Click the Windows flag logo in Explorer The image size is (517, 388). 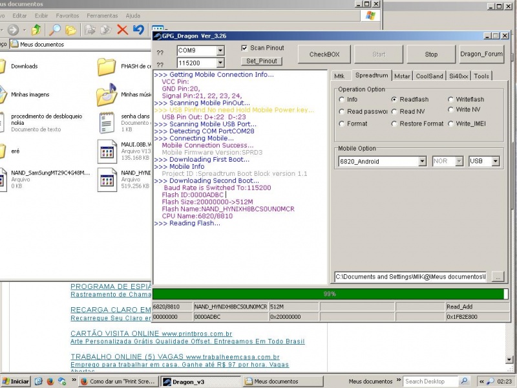pos(370,16)
